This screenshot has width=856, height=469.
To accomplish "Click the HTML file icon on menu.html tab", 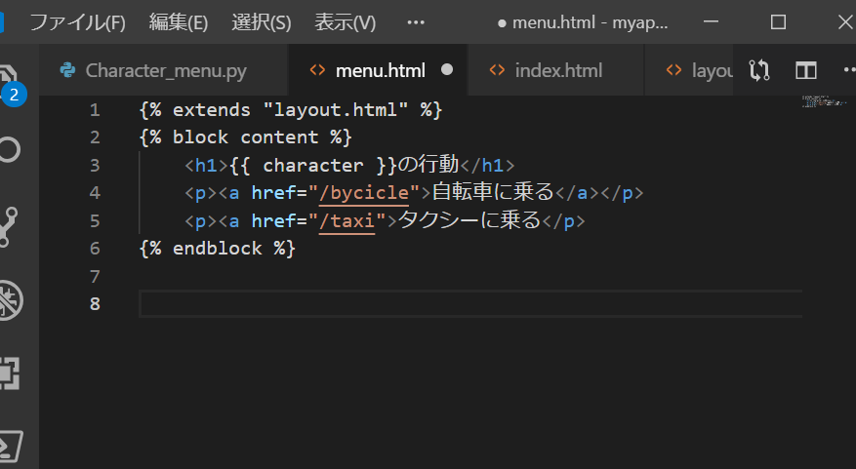I will point(317,70).
